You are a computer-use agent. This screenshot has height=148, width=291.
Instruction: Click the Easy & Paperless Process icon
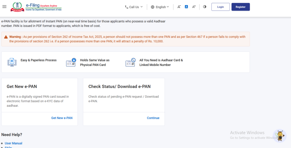[12, 62]
